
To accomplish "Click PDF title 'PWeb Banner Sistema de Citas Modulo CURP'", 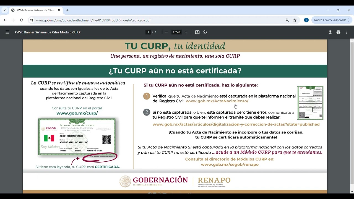I will 48,32.
